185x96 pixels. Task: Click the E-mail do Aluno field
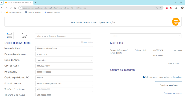[64, 84]
